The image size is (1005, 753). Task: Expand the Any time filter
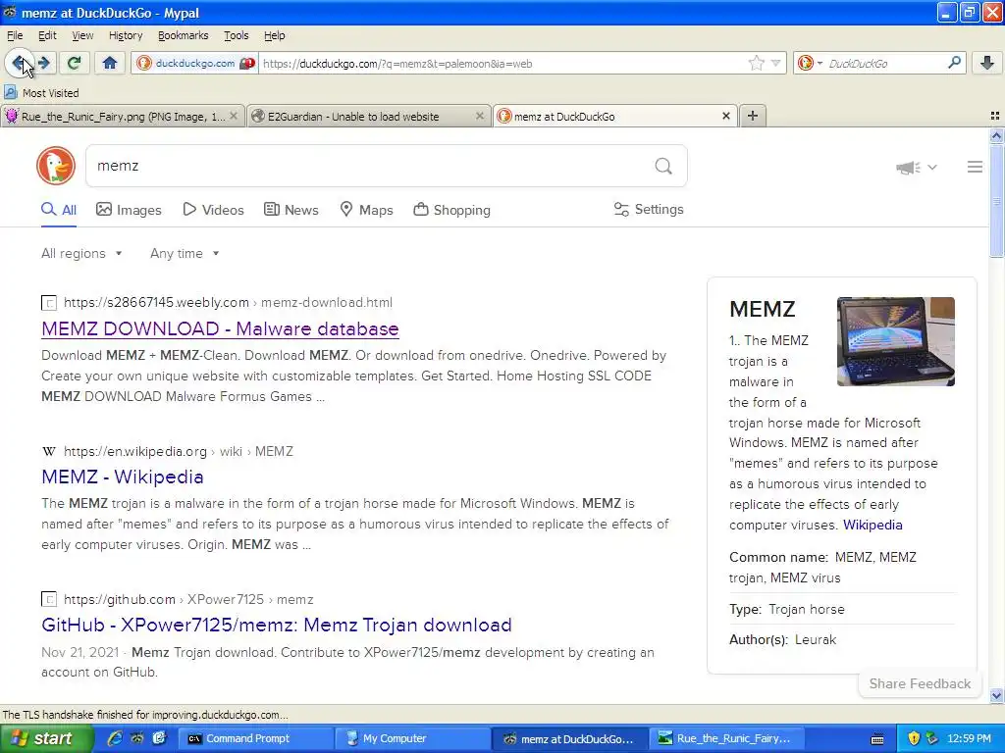tap(185, 254)
